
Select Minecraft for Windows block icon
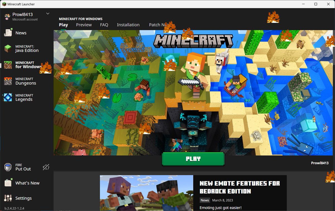pyautogui.click(x=8, y=65)
